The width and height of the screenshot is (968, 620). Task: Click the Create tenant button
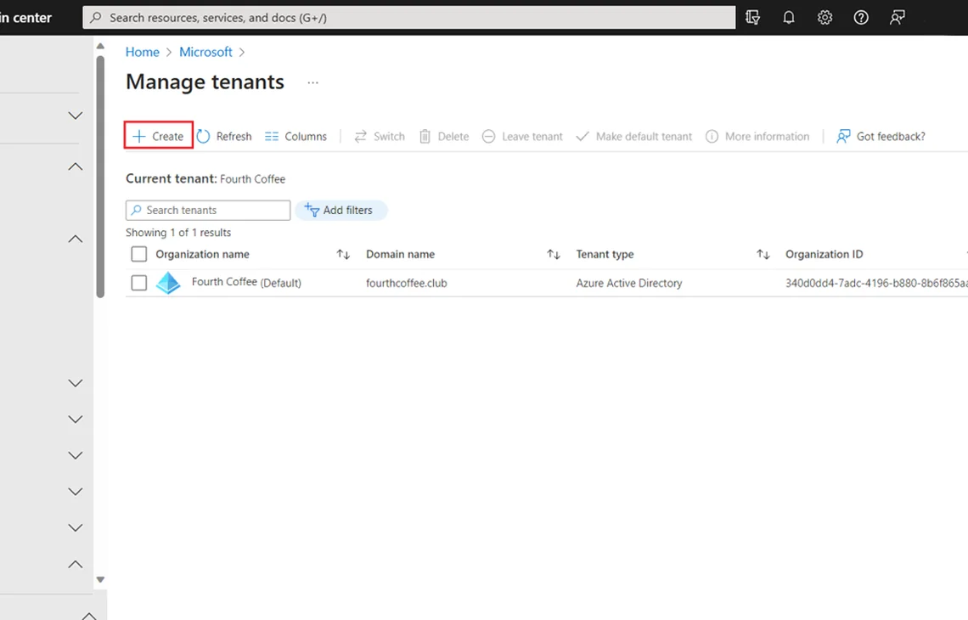click(159, 136)
